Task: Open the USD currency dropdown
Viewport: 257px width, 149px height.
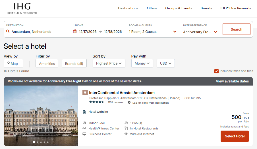Action: [x=166, y=63]
